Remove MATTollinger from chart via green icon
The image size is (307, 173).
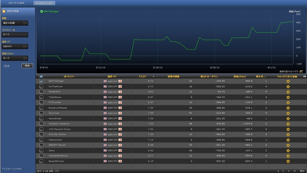[42, 11]
